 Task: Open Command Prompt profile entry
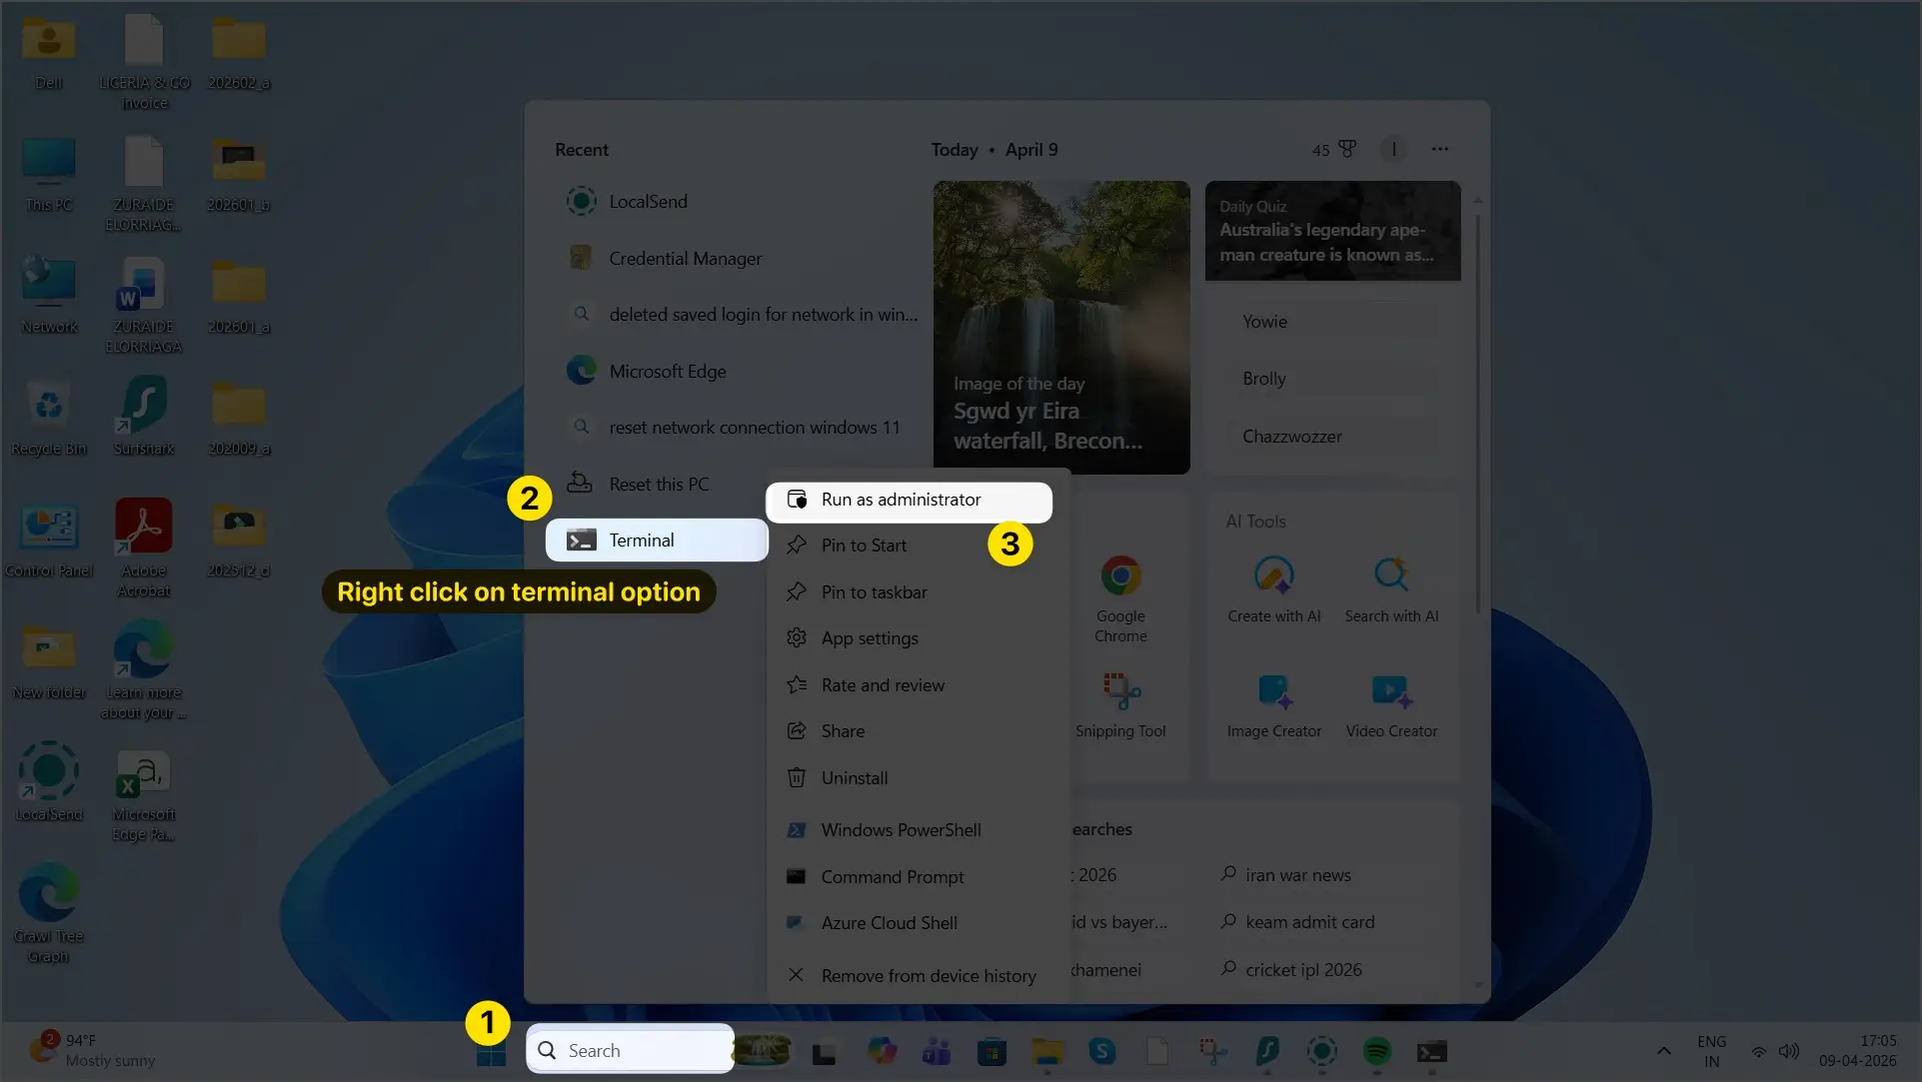(x=892, y=877)
